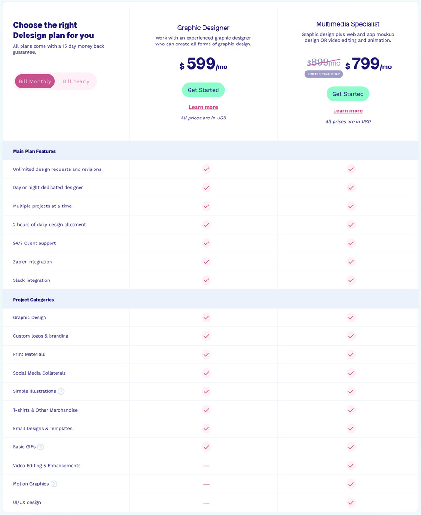Click help icon beside Basic GIFs

(x=40, y=447)
